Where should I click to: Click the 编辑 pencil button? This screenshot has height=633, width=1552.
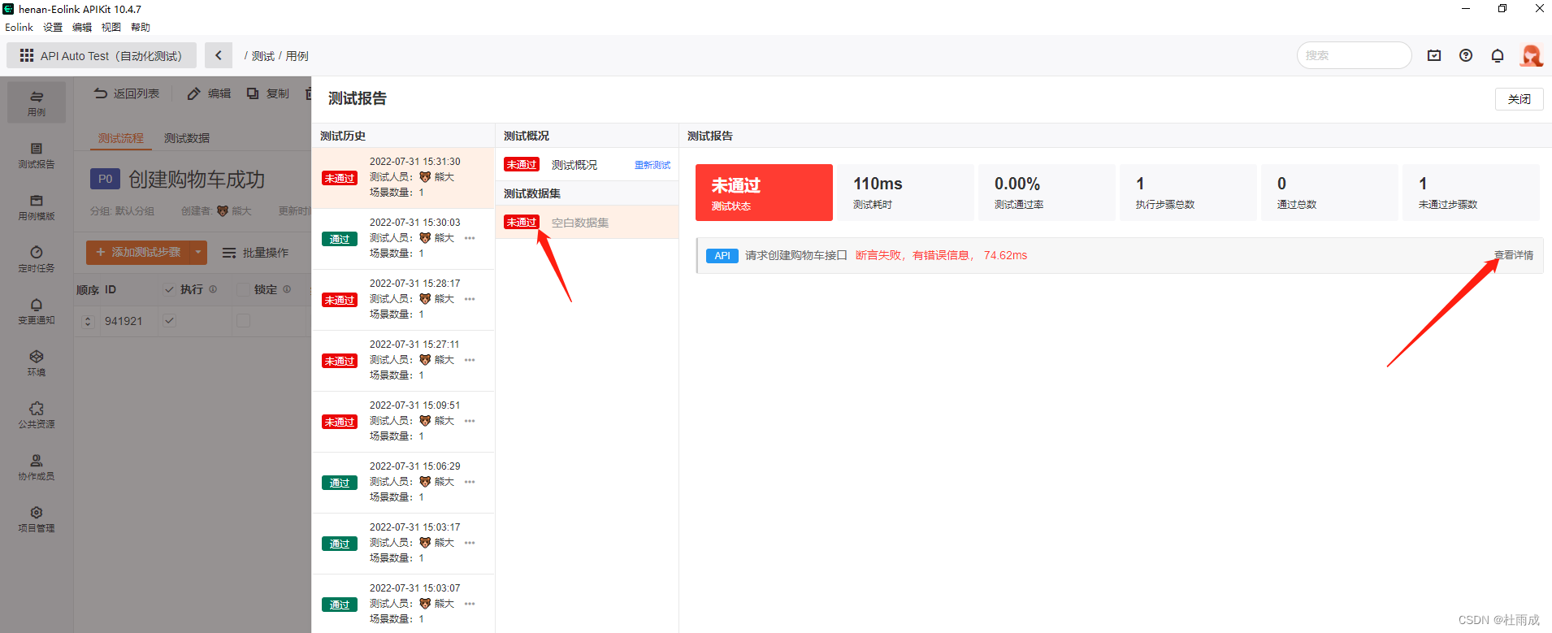(x=209, y=93)
